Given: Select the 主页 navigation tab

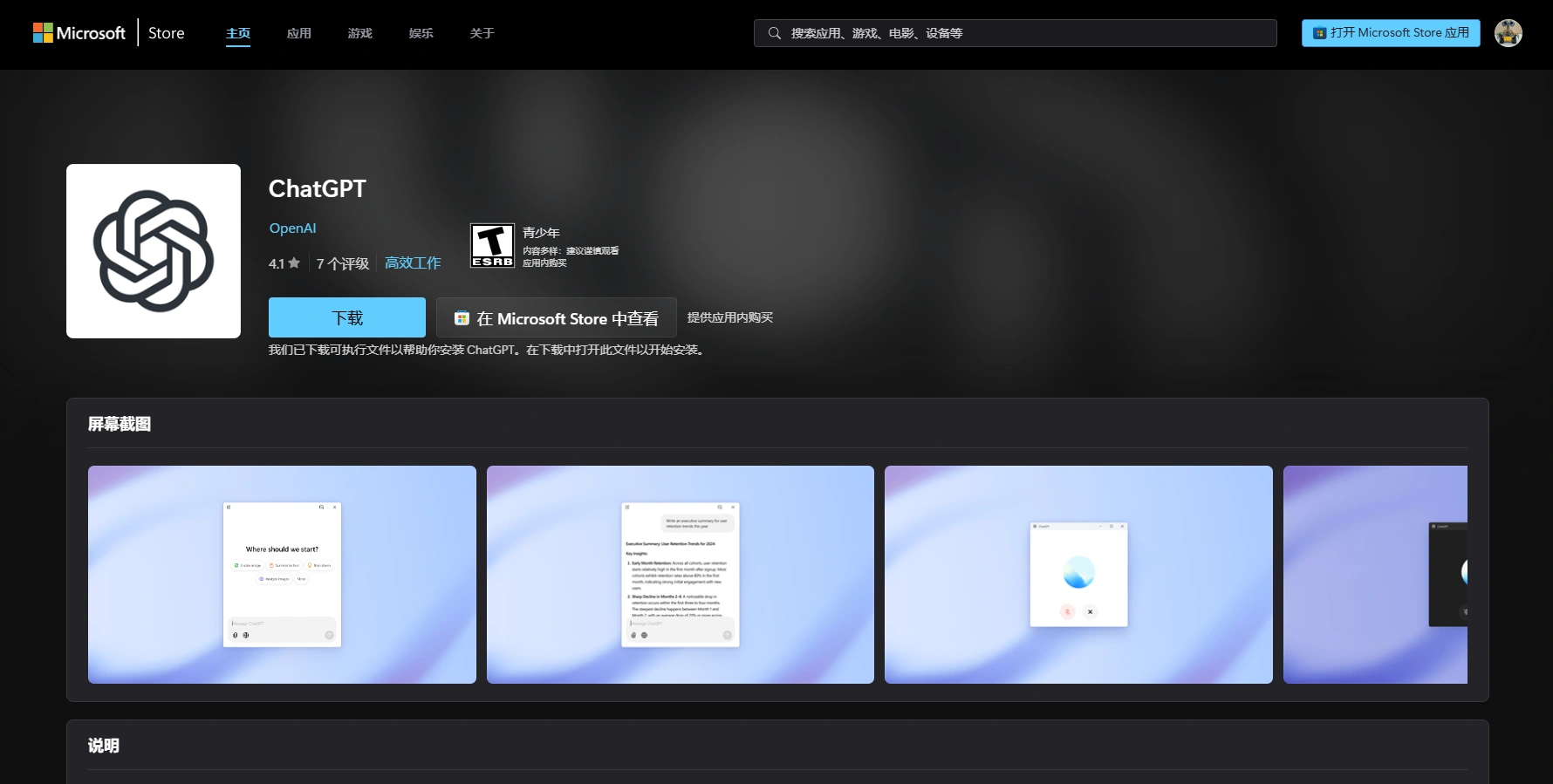Looking at the screenshot, I should (238, 33).
